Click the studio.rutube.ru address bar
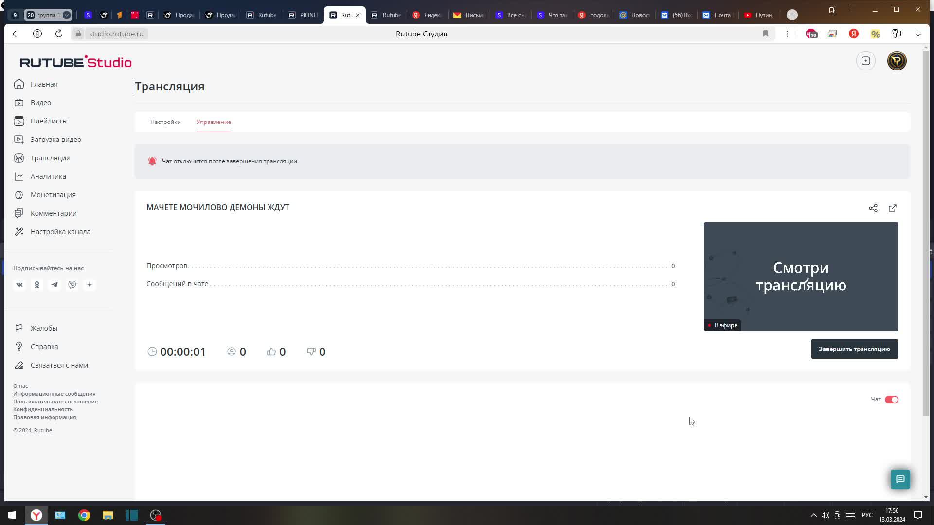934x525 pixels. tap(116, 34)
